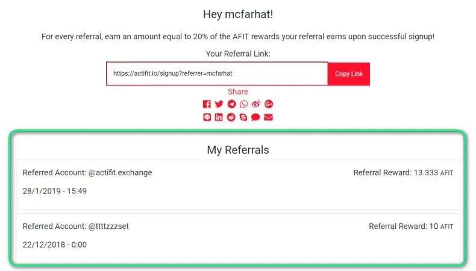476x271 pixels.
Task: Share referral link on Facebook
Action: click(x=207, y=104)
